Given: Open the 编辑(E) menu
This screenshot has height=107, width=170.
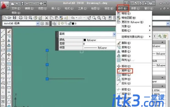Looking at the screenshot, I should coord(29,8).
